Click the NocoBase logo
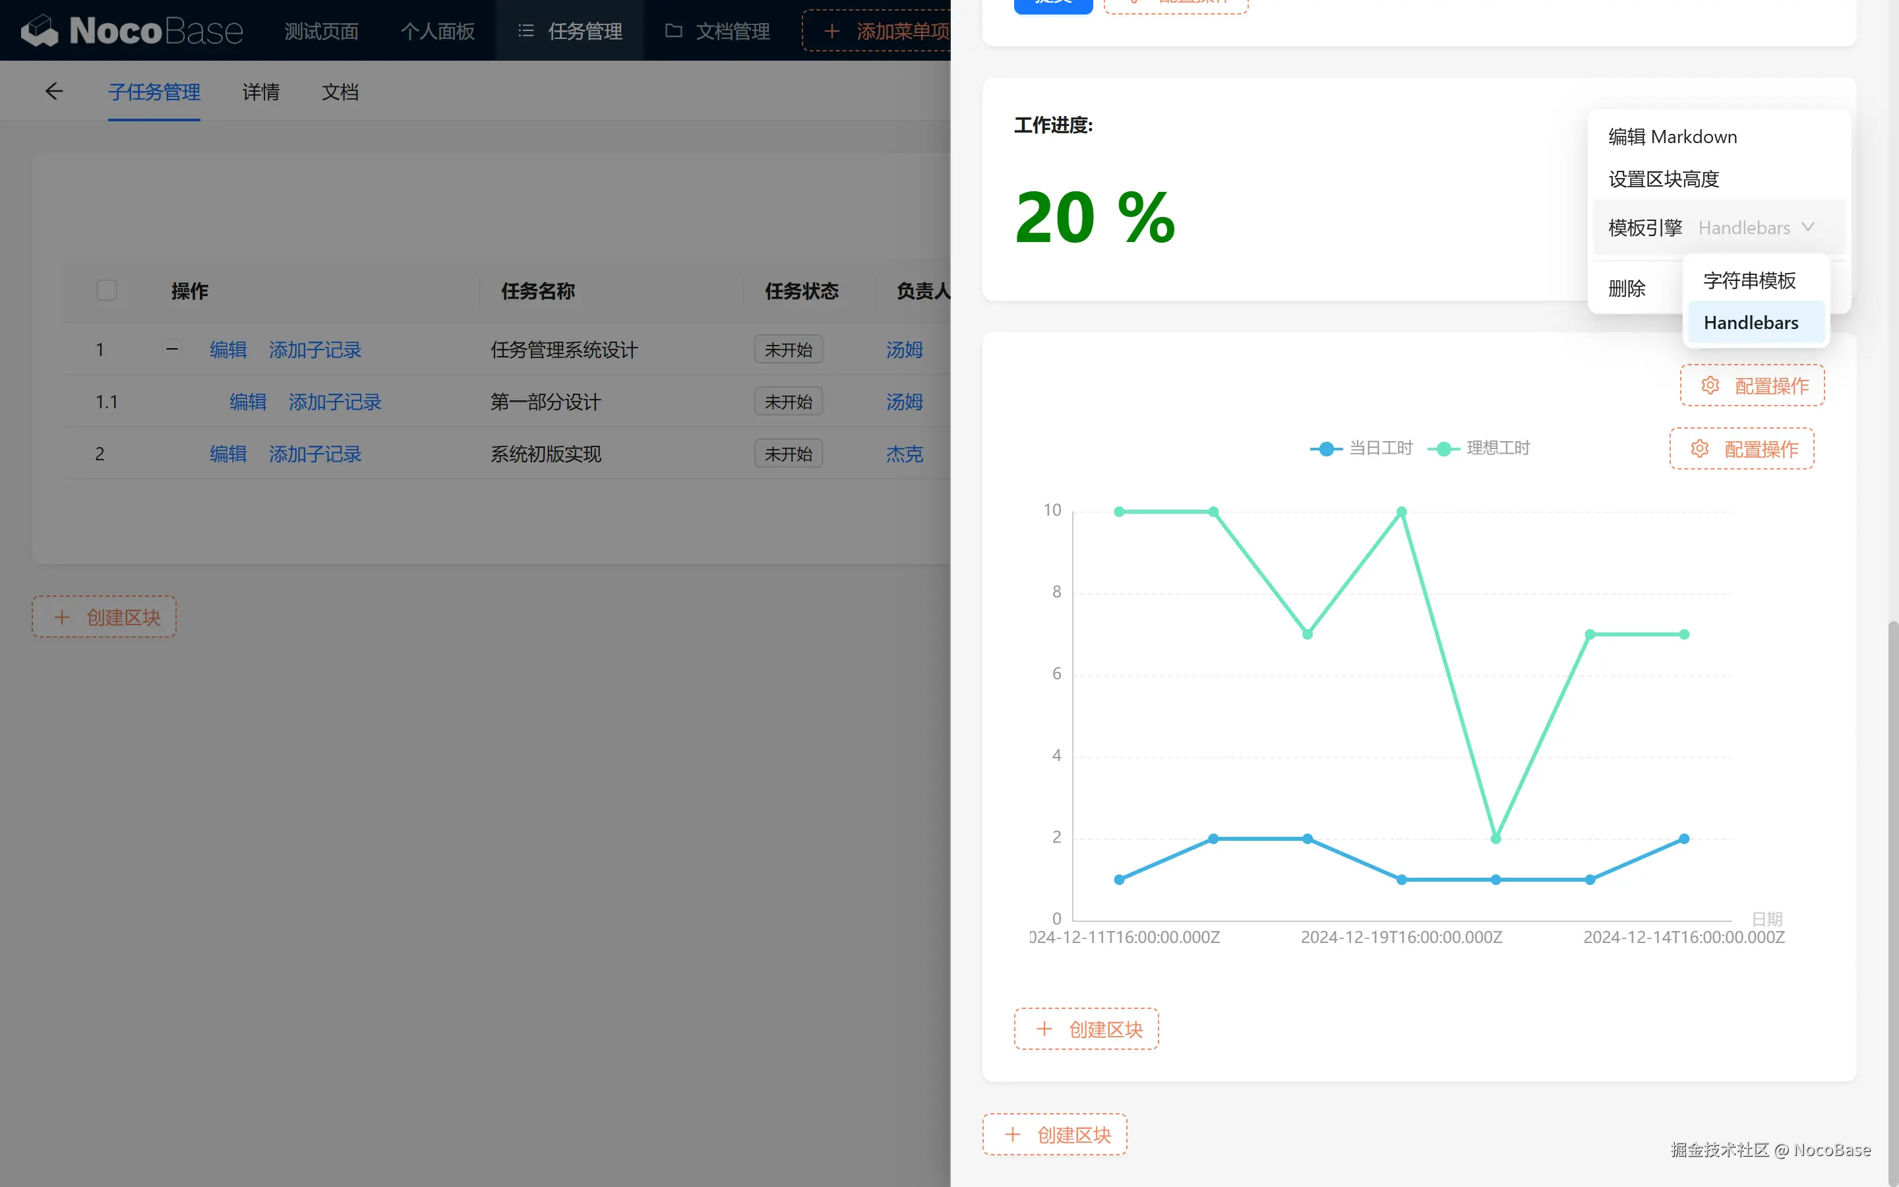The image size is (1899, 1187). tap(131, 30)
